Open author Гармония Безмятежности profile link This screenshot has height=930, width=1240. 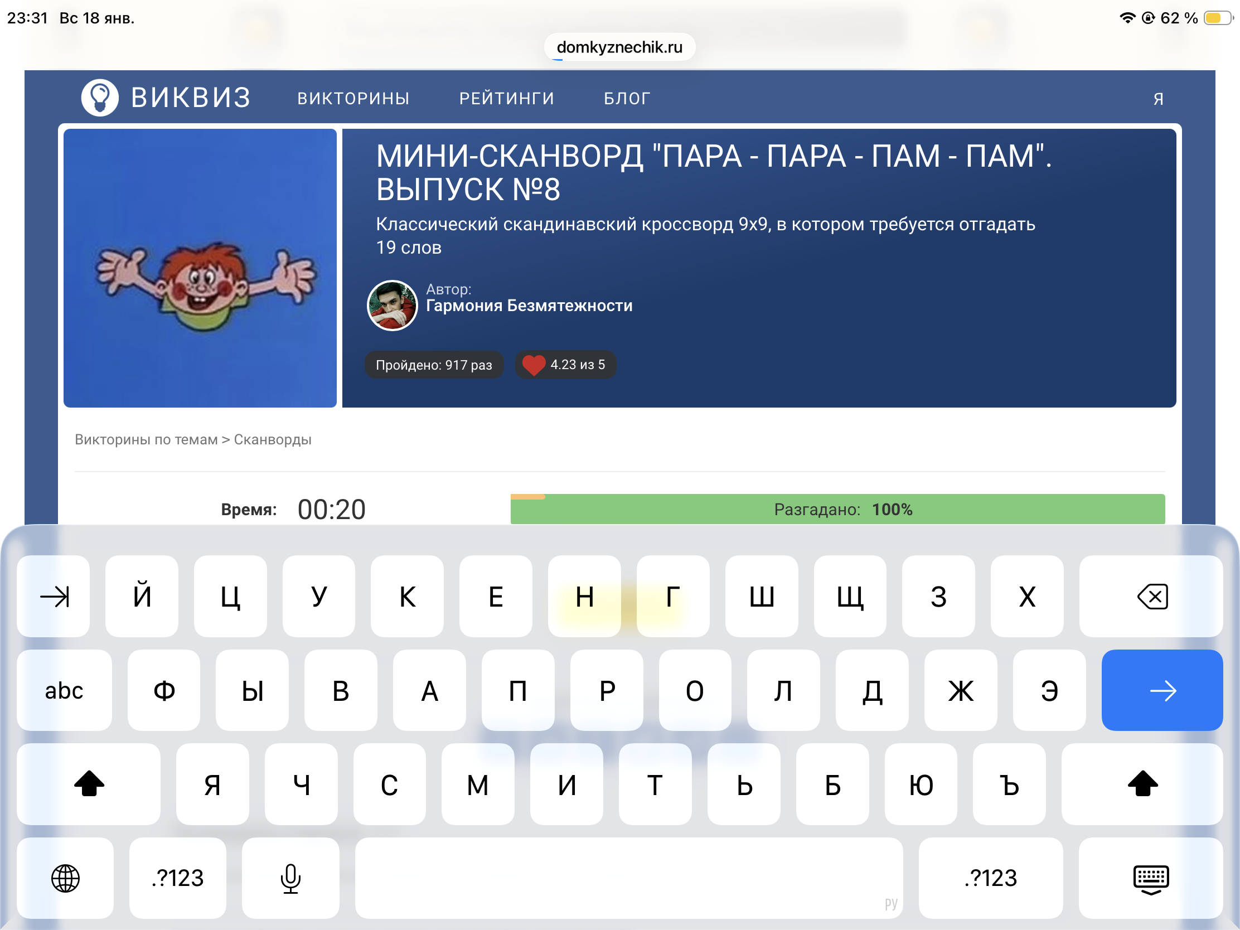tap(529, 306)
